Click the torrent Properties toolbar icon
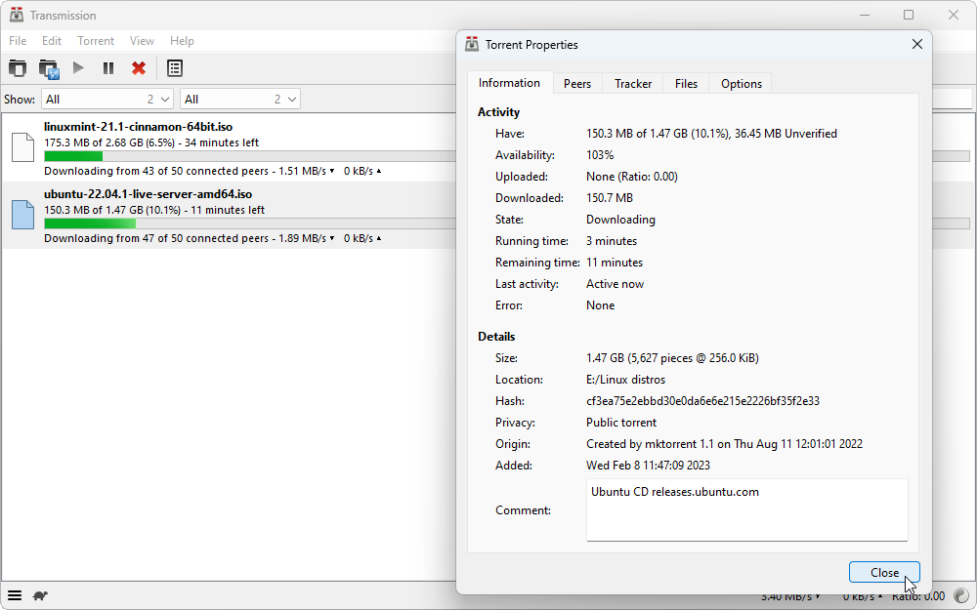This screenshot has width=977, height=610. pyautogui.click(x=174, y=68)
